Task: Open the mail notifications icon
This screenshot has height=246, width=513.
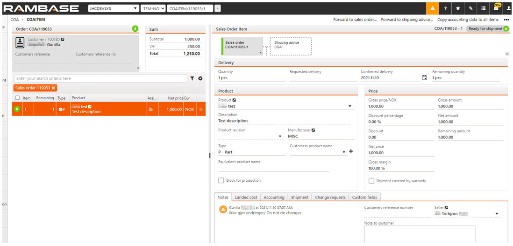Action: (x=497, y=8)
